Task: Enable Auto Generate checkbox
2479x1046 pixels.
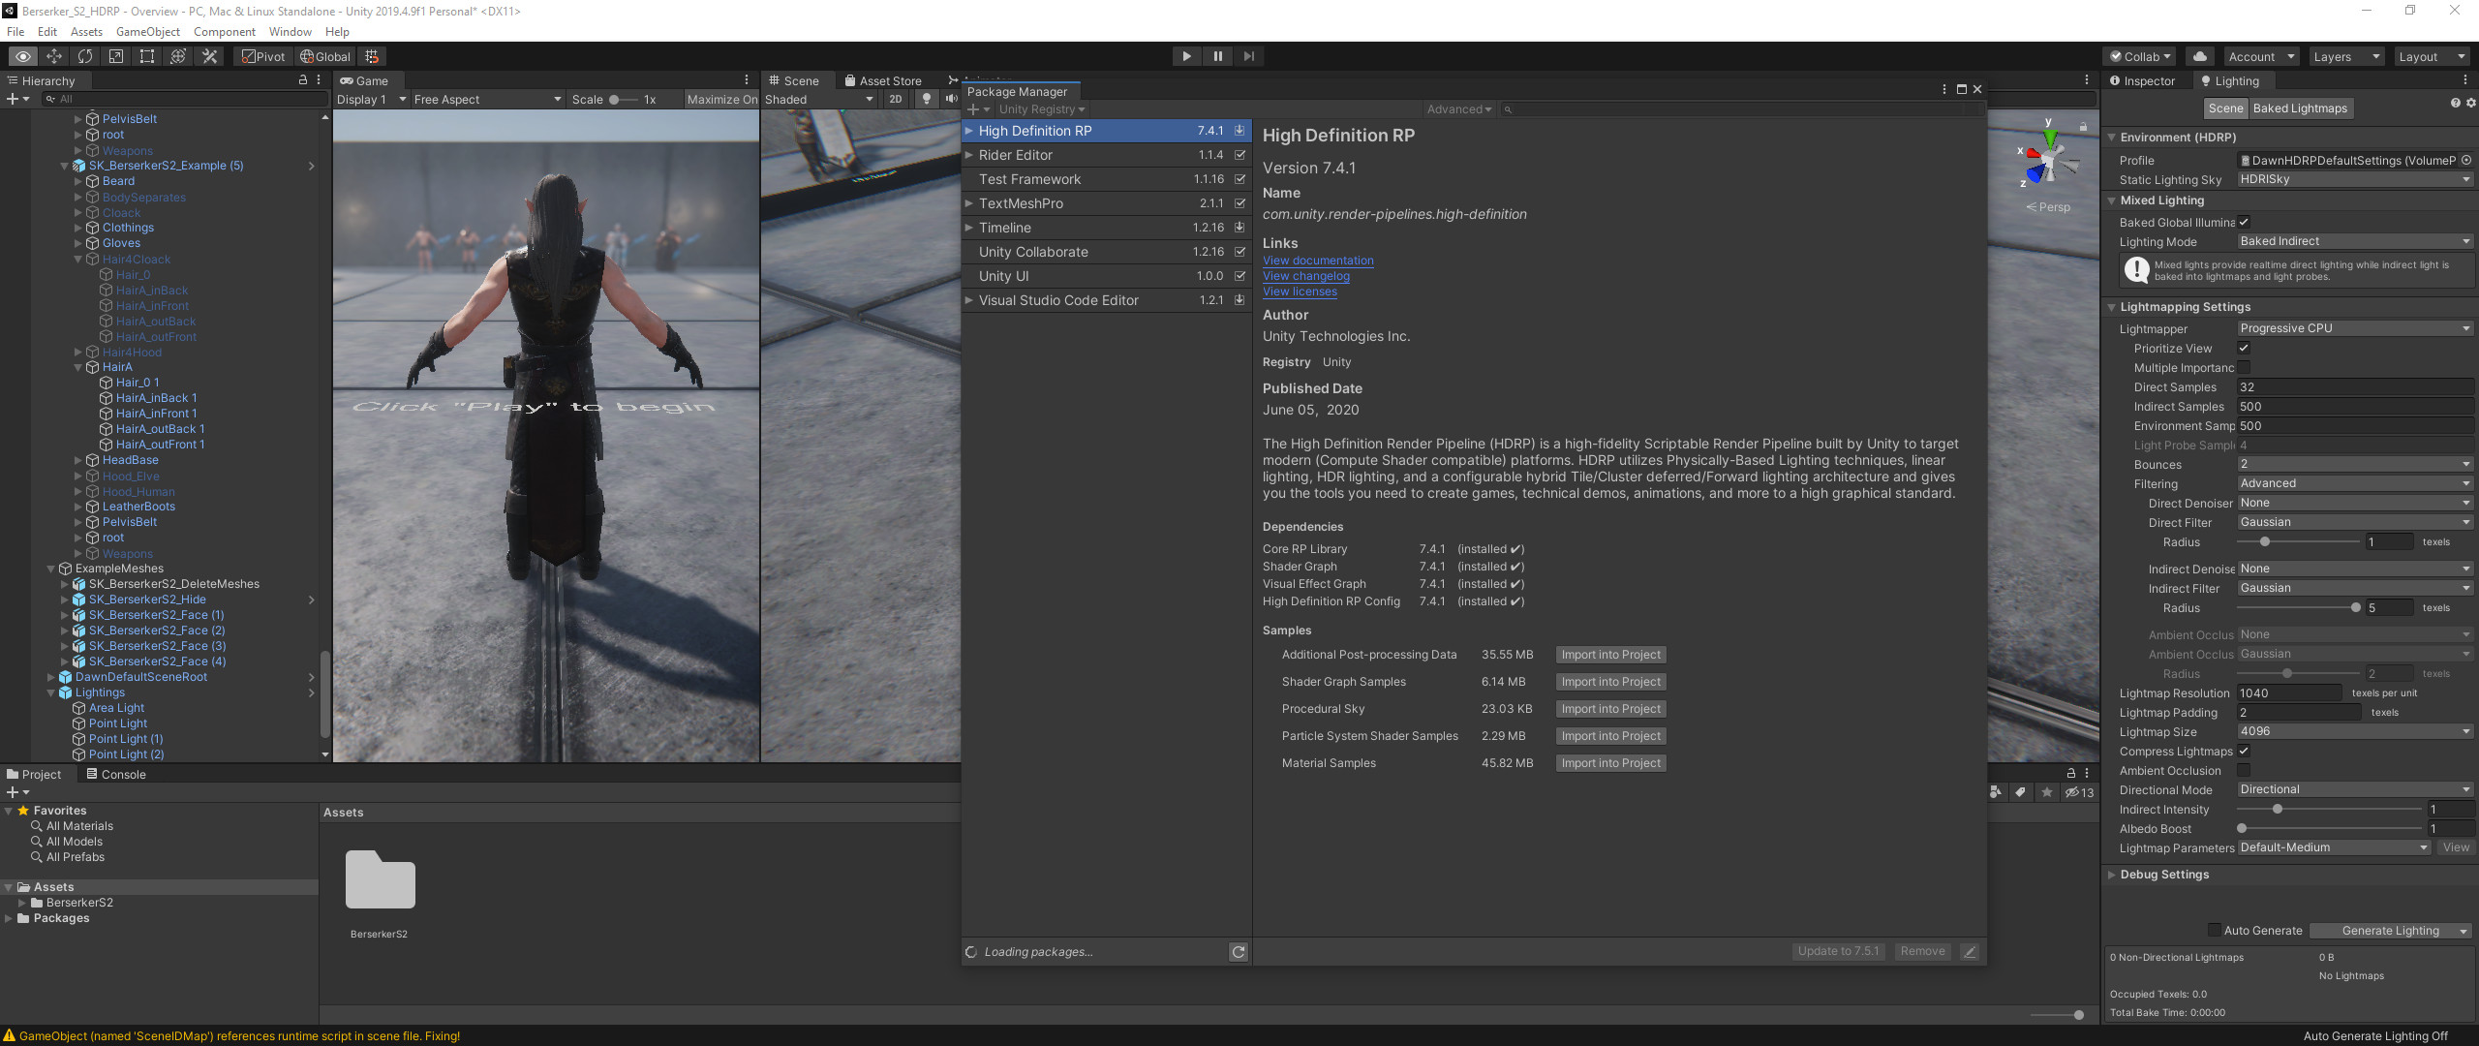Action: [2214, 930]
